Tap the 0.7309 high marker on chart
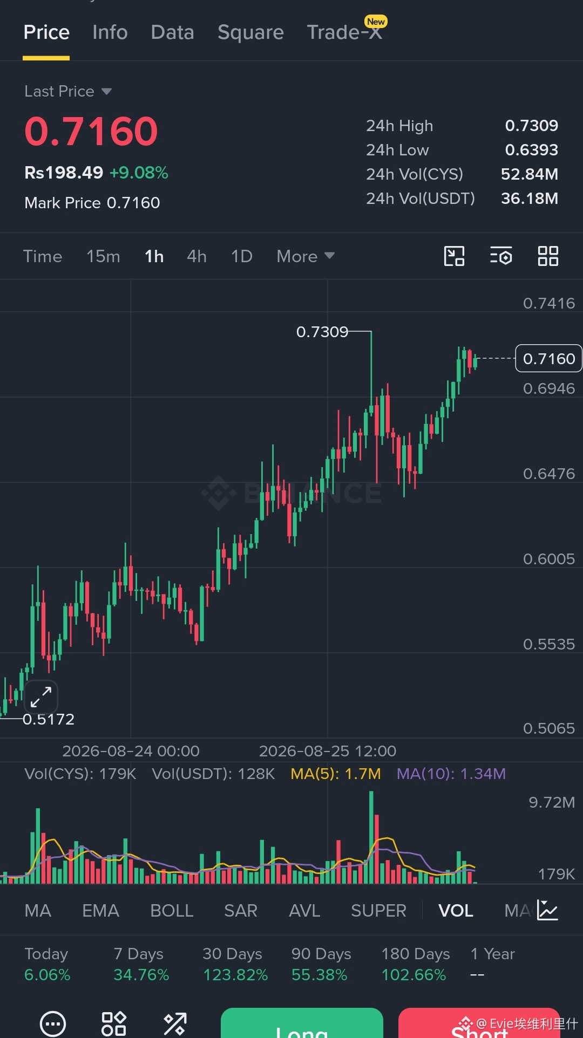Image resolution: width=583 pixels, height=1038 pixels. [x=322, y=332]
